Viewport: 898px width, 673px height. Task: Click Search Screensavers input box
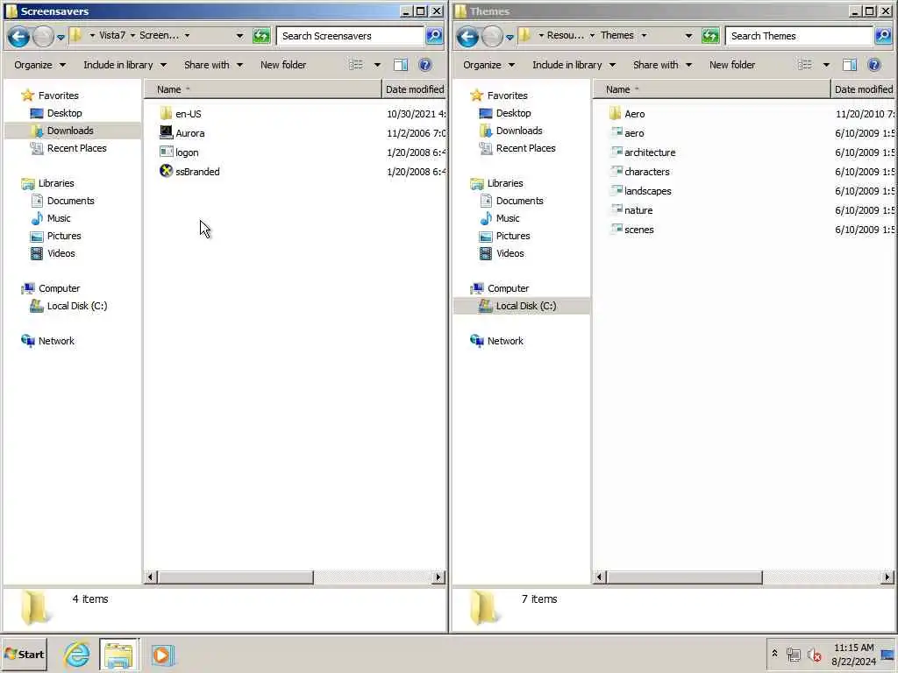click(351, 35)
